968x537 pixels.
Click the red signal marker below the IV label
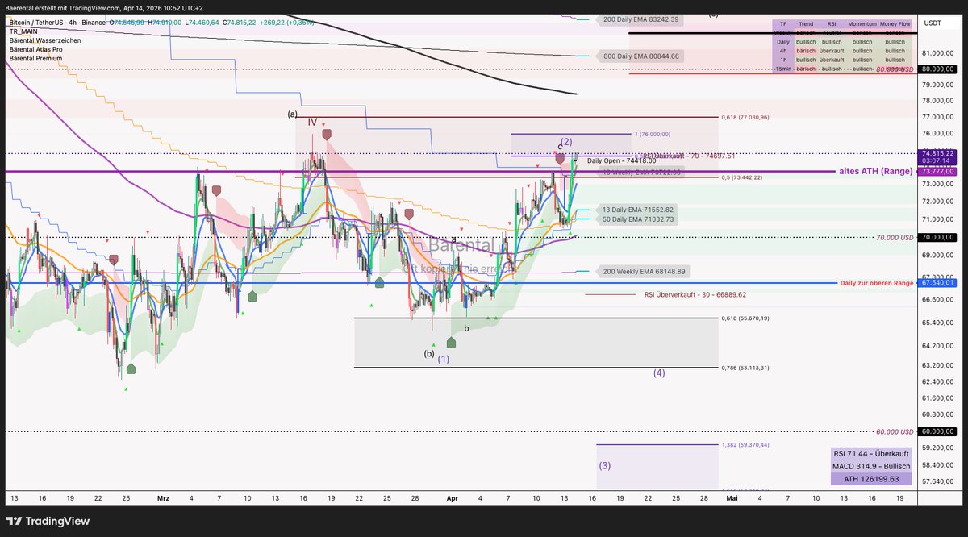(326, 135)
